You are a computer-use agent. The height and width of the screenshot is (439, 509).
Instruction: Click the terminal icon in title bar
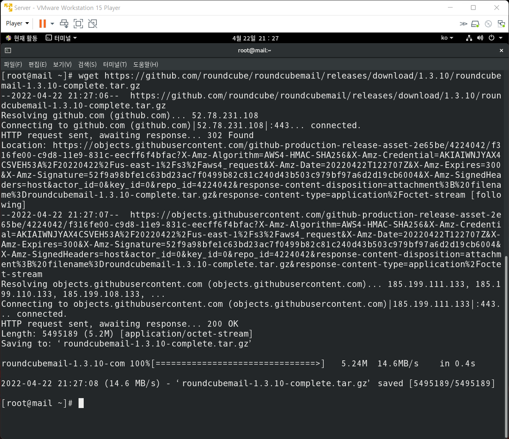[x=8, y=50]
